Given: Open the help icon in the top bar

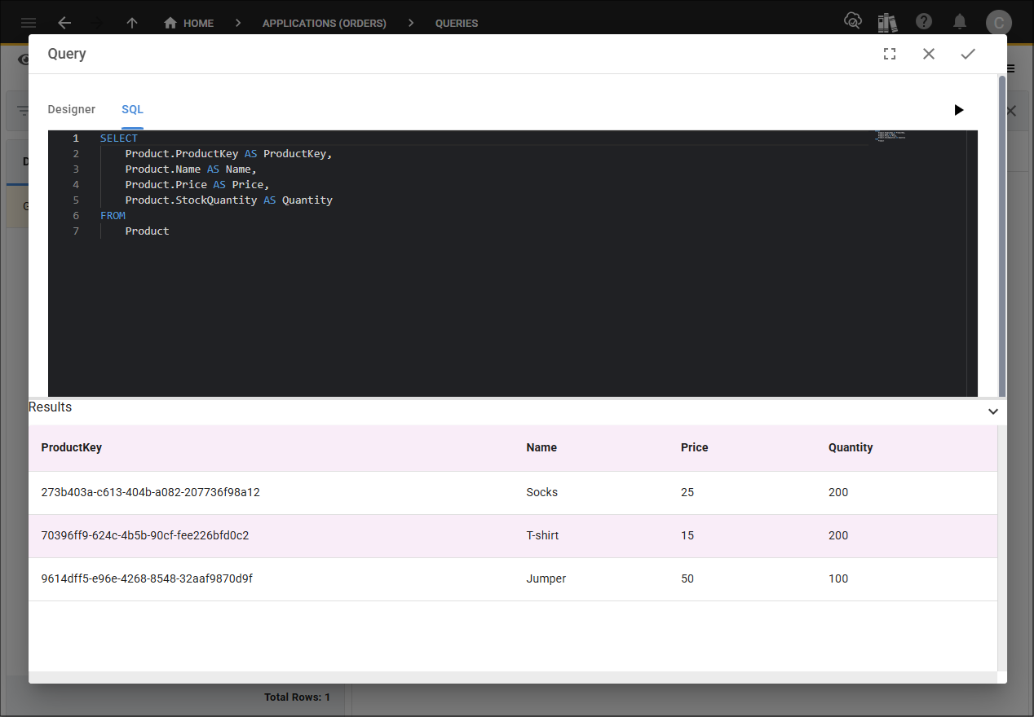Looking at the screenshot, I should [x=924, y=22].
